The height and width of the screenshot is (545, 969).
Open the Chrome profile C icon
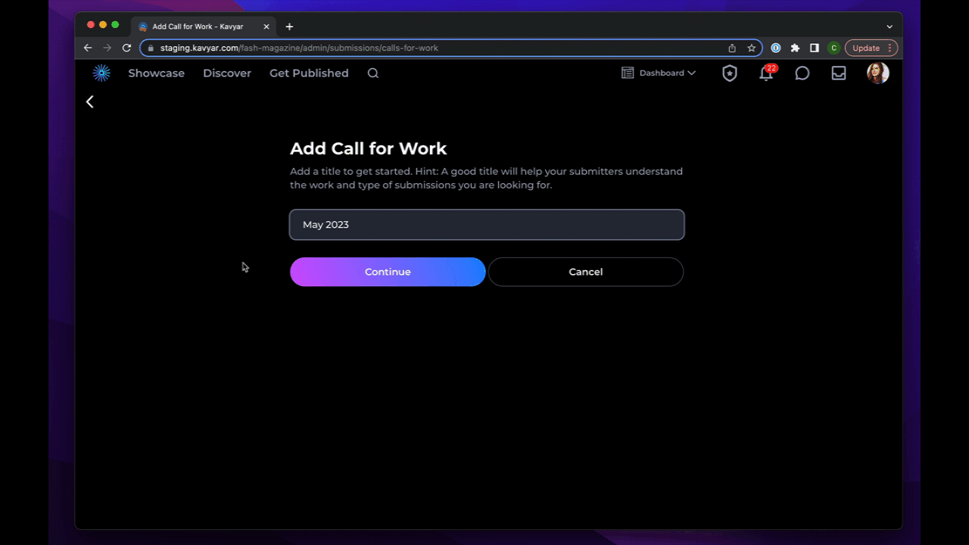click(x=833, y=48)
